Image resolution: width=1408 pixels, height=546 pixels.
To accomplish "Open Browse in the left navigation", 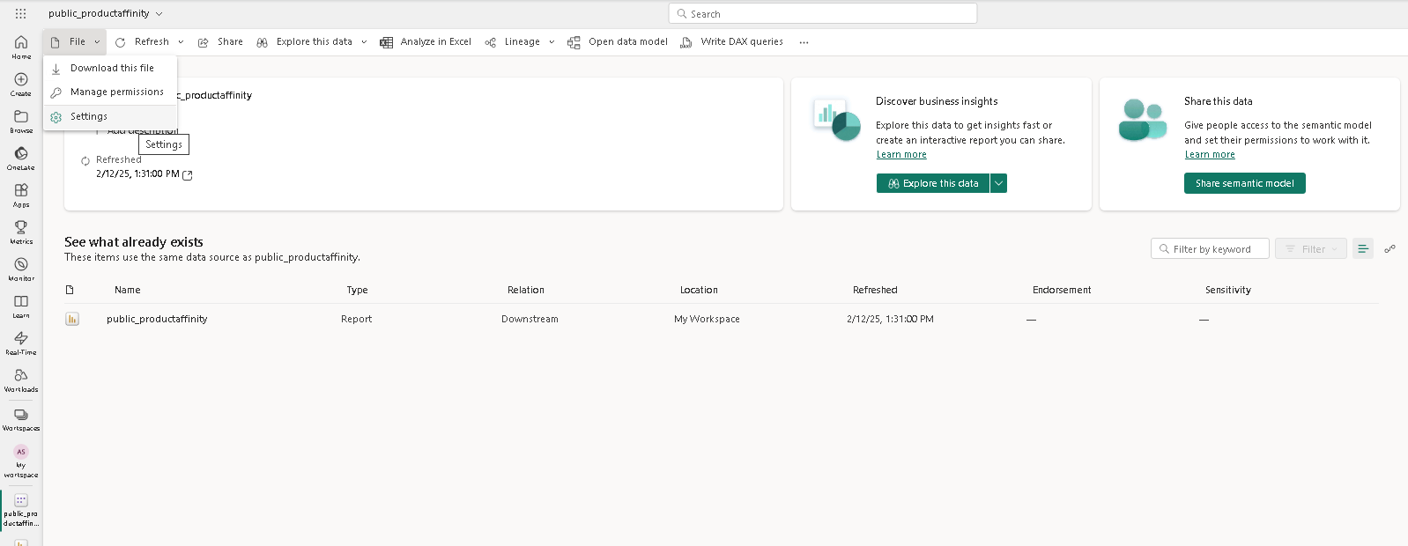I will tap(21, 121).
